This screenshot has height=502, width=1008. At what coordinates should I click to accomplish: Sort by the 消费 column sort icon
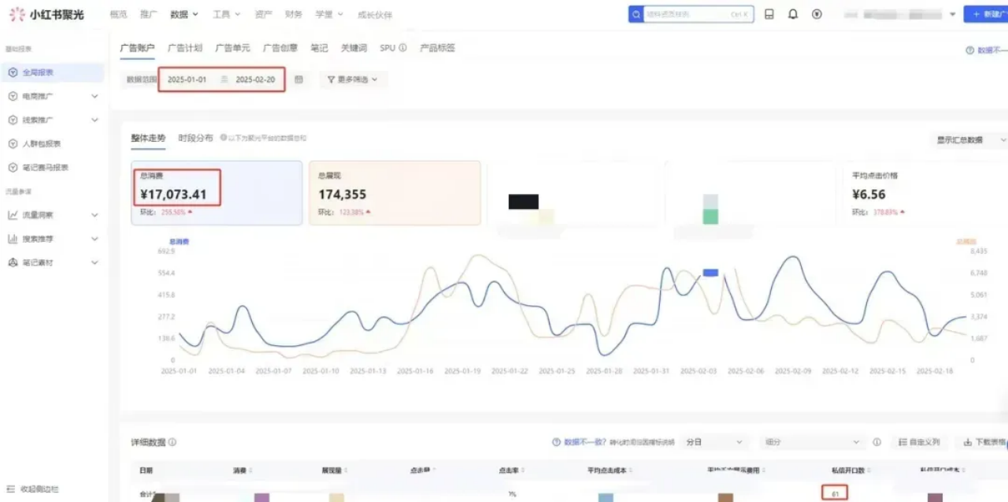coord(251,470)
